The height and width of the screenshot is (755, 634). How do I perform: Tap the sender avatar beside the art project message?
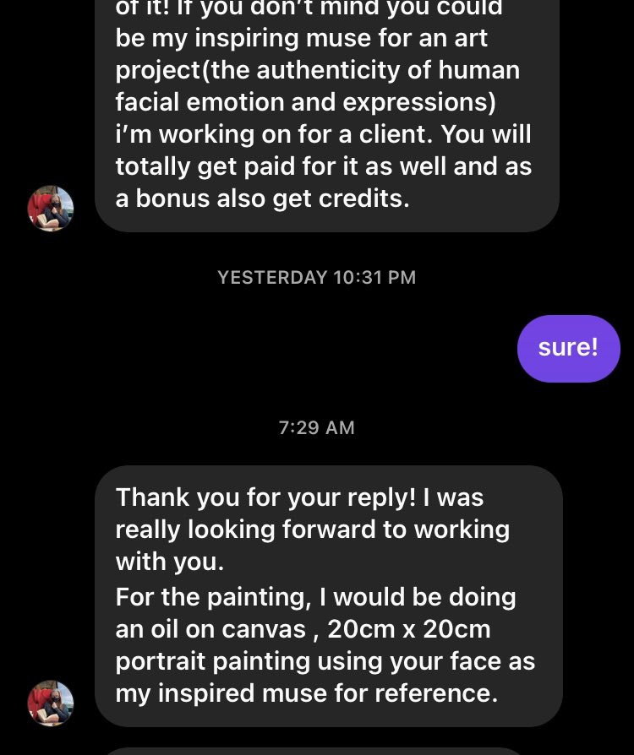coord(51,209)
